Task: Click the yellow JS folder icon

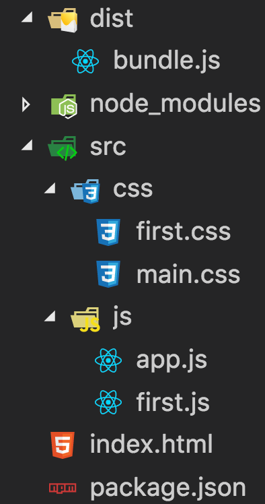Action: point(85,319)
